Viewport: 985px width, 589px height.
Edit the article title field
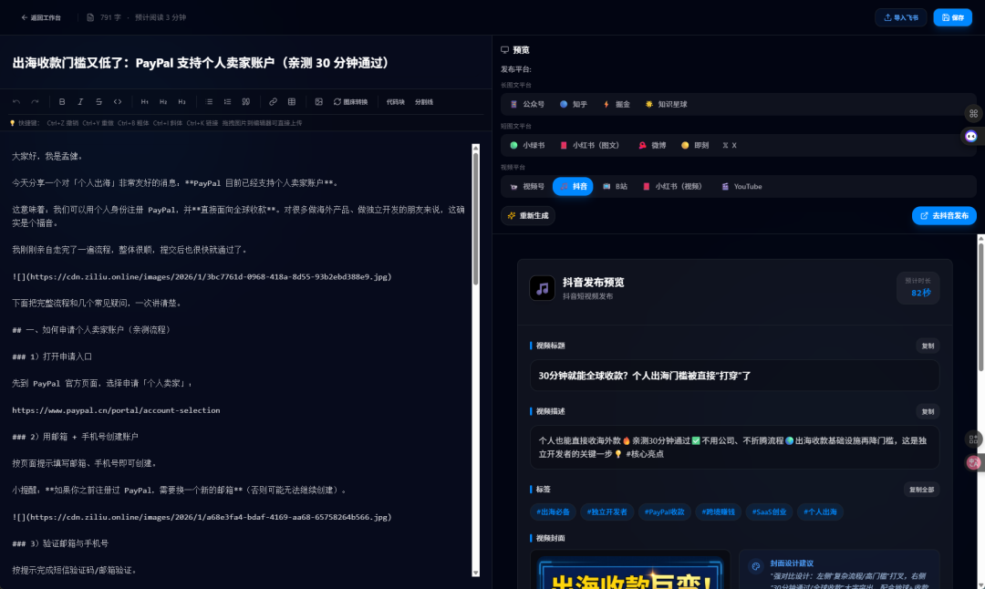point(245,63)
